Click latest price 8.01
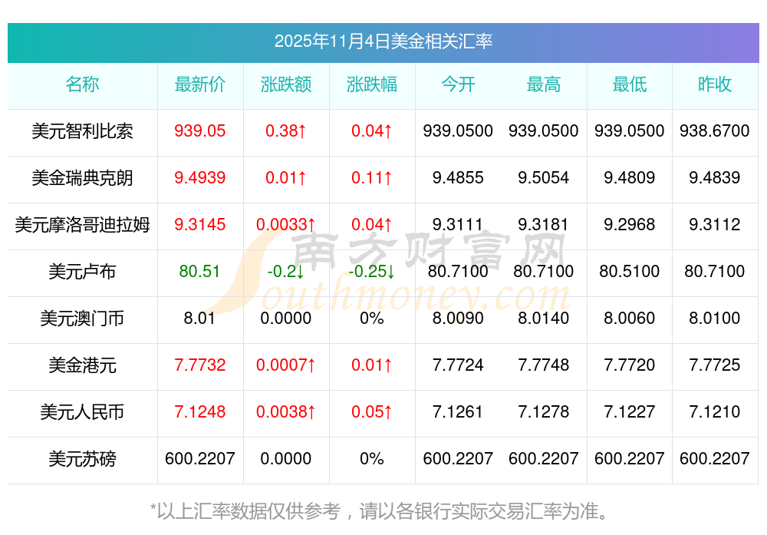The height and width of the screenshot is (535, 767). pos(199,319)
